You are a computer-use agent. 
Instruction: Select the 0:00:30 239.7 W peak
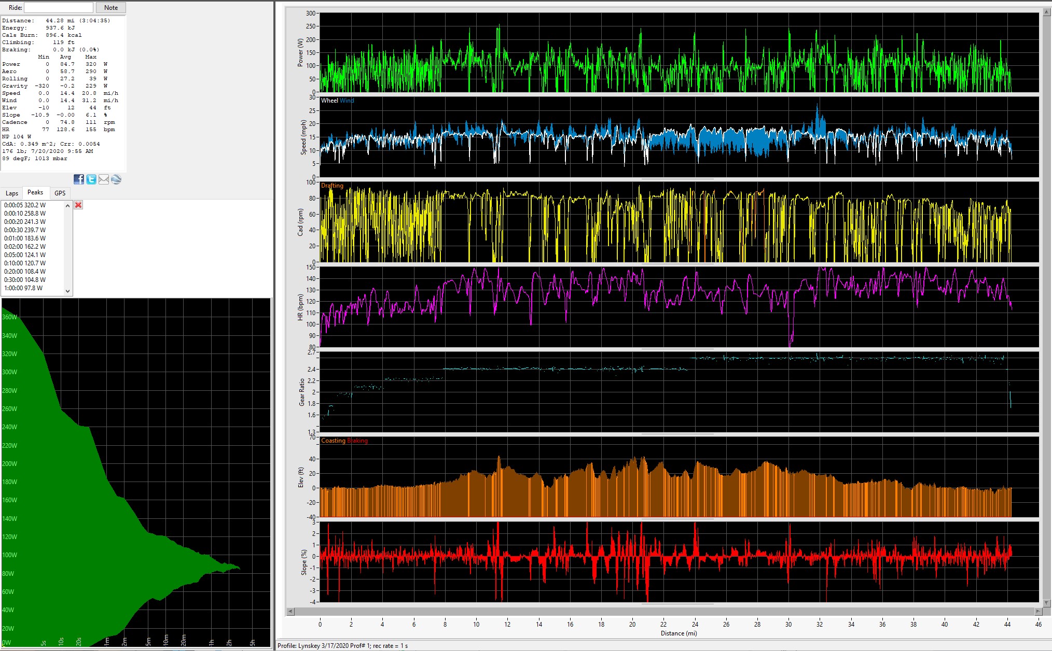(x=25, y=230)
